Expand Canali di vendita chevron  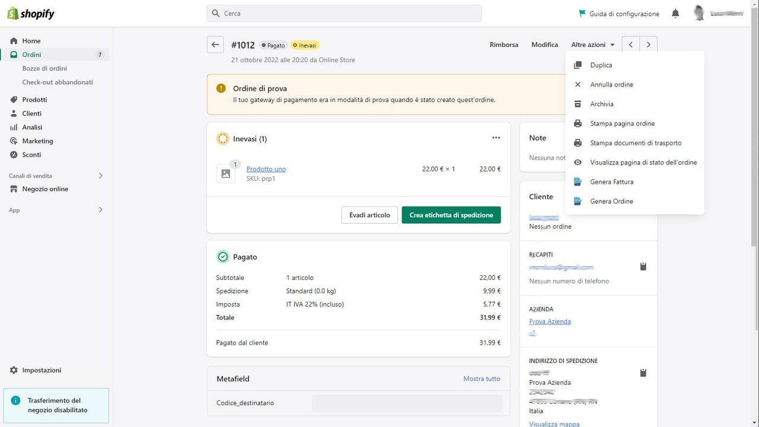pos(100,176)
